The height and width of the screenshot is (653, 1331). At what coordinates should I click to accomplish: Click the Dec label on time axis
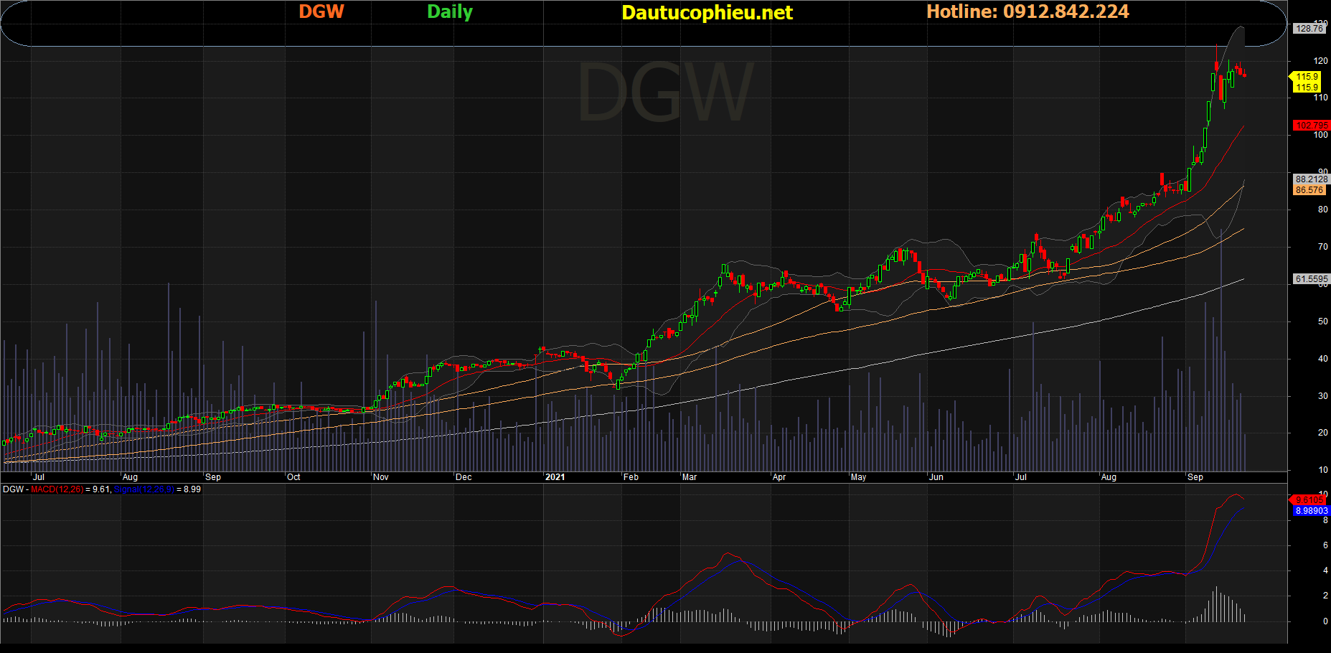tap(464, 477)
